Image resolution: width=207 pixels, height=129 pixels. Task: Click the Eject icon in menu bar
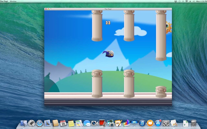pyautogui.click(x=190, y=1)
